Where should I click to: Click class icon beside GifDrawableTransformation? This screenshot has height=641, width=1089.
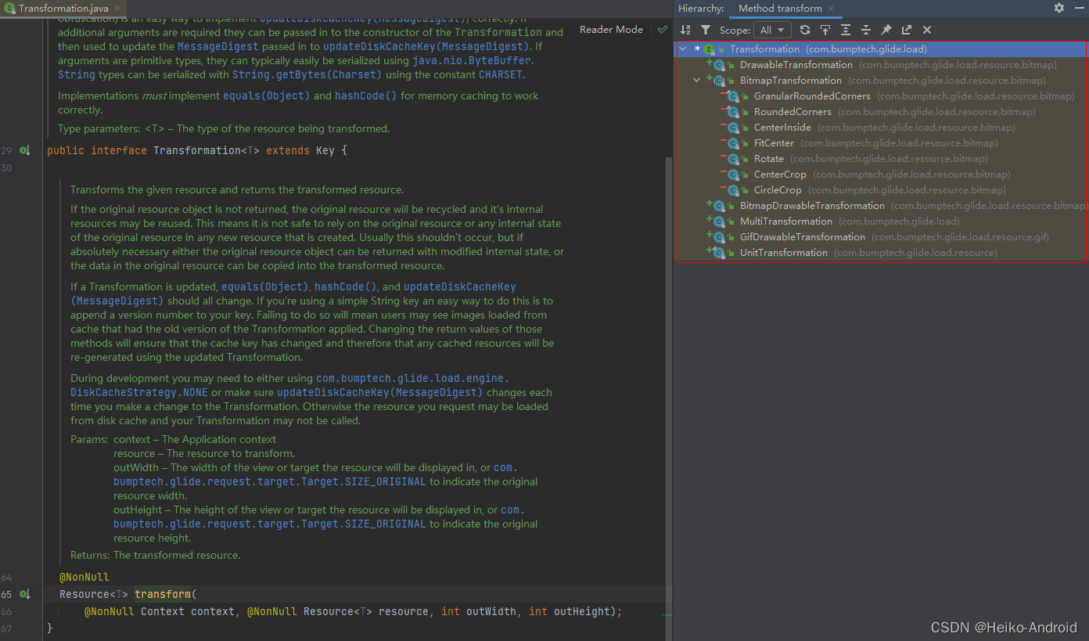coord(719,236)
